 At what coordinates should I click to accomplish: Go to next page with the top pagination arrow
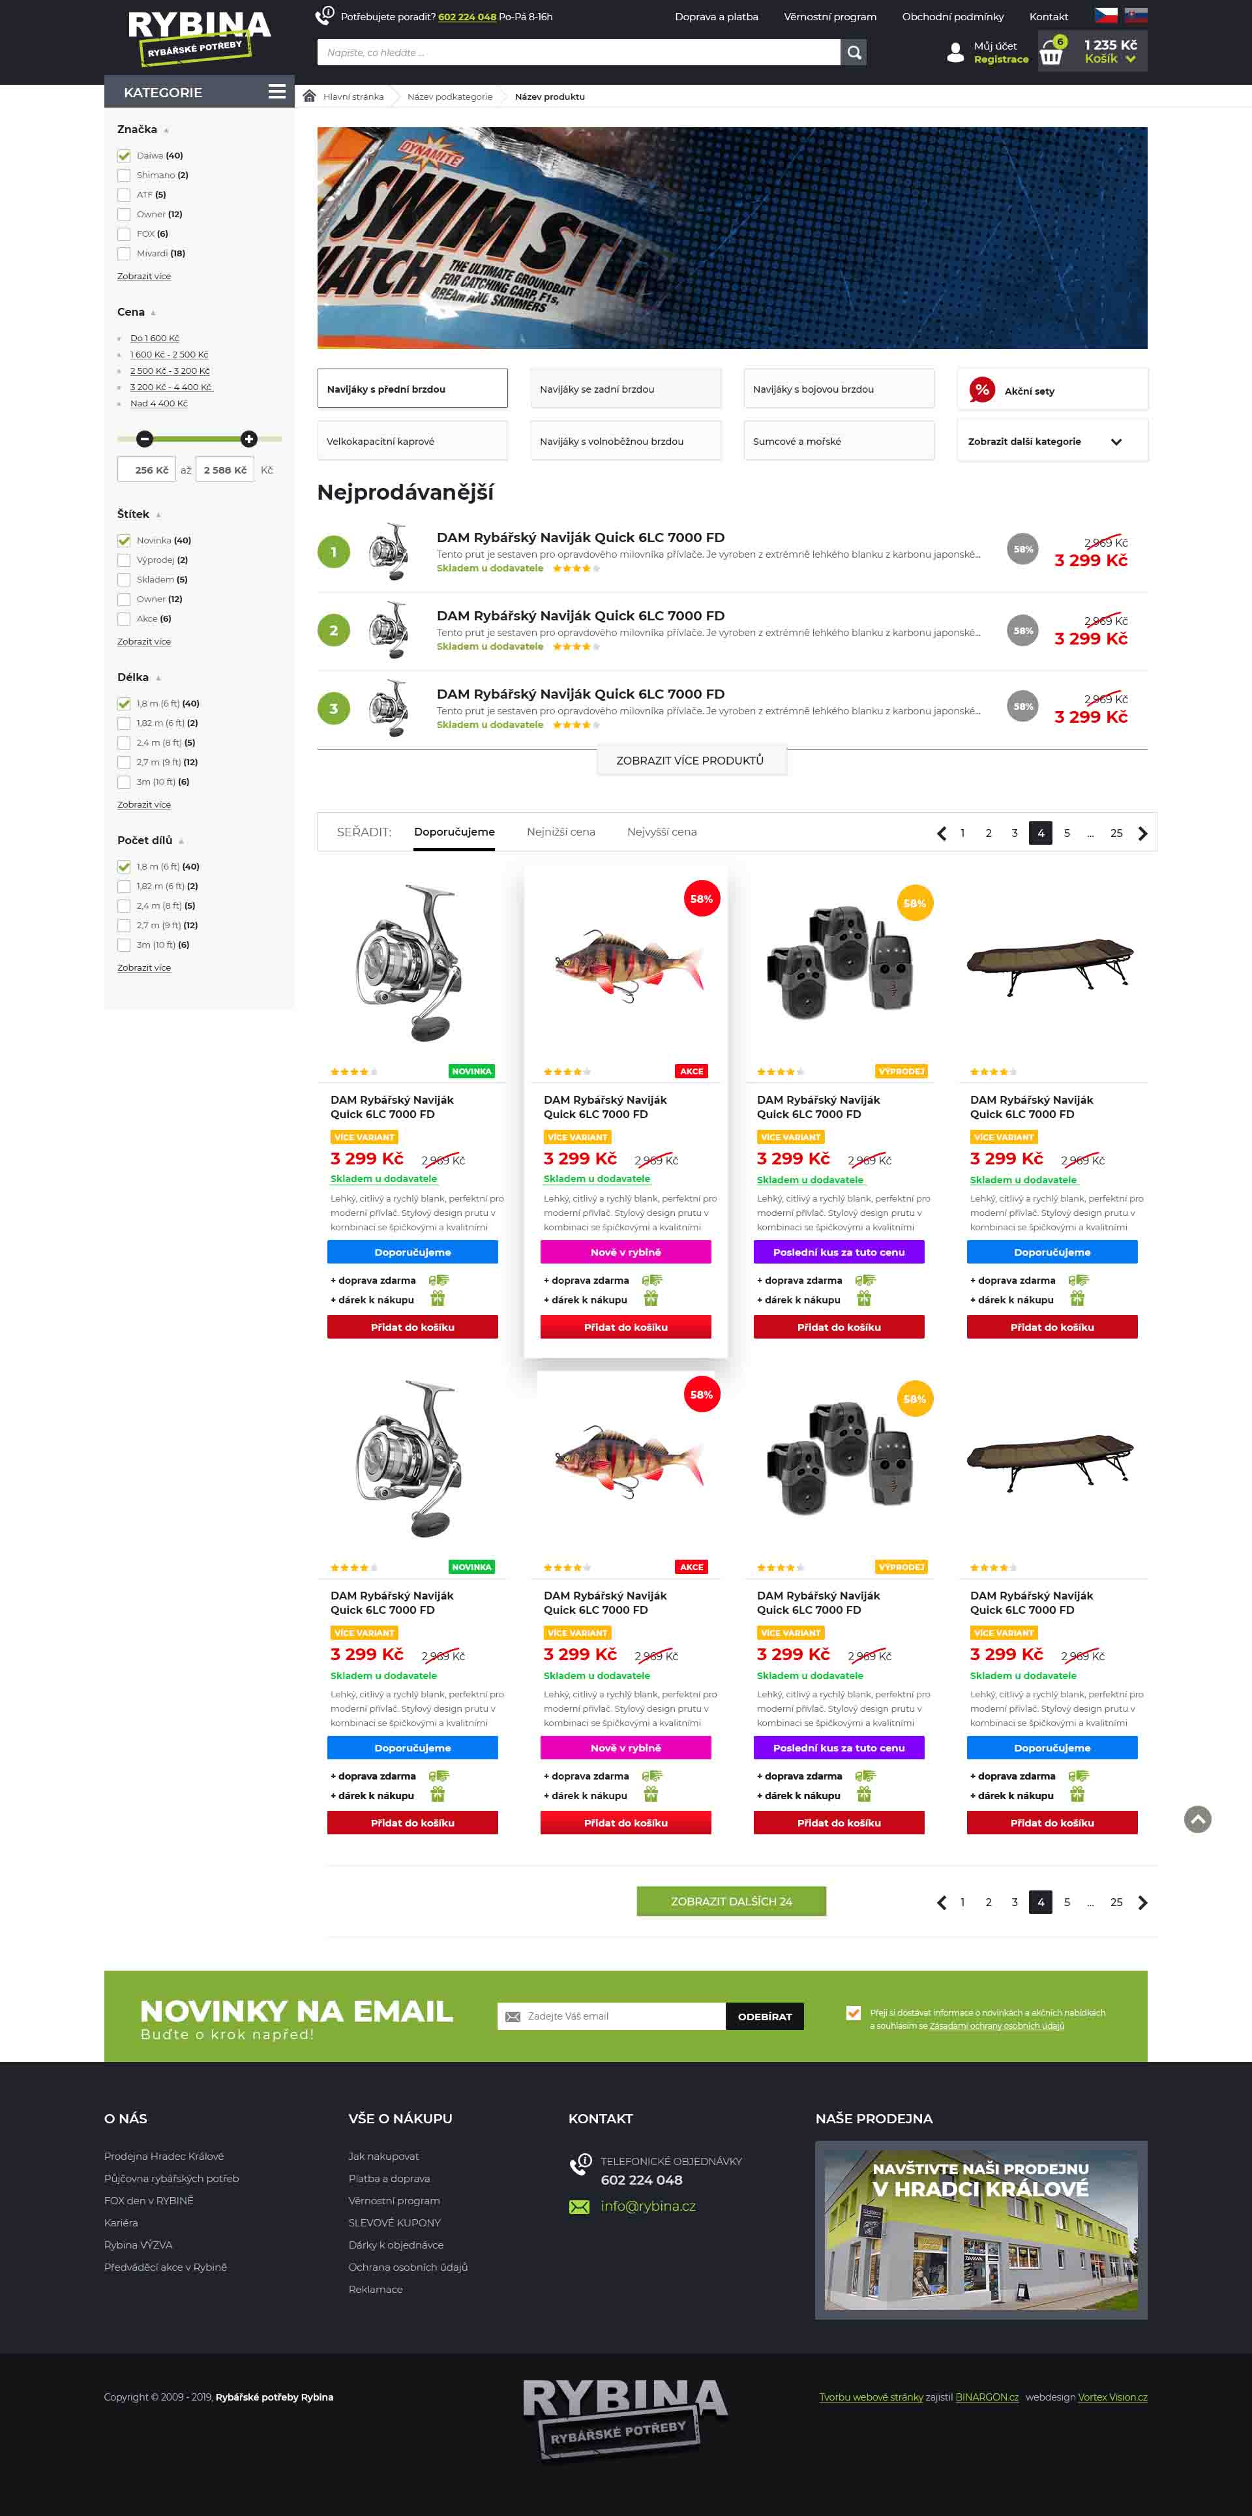(1142, 833)
